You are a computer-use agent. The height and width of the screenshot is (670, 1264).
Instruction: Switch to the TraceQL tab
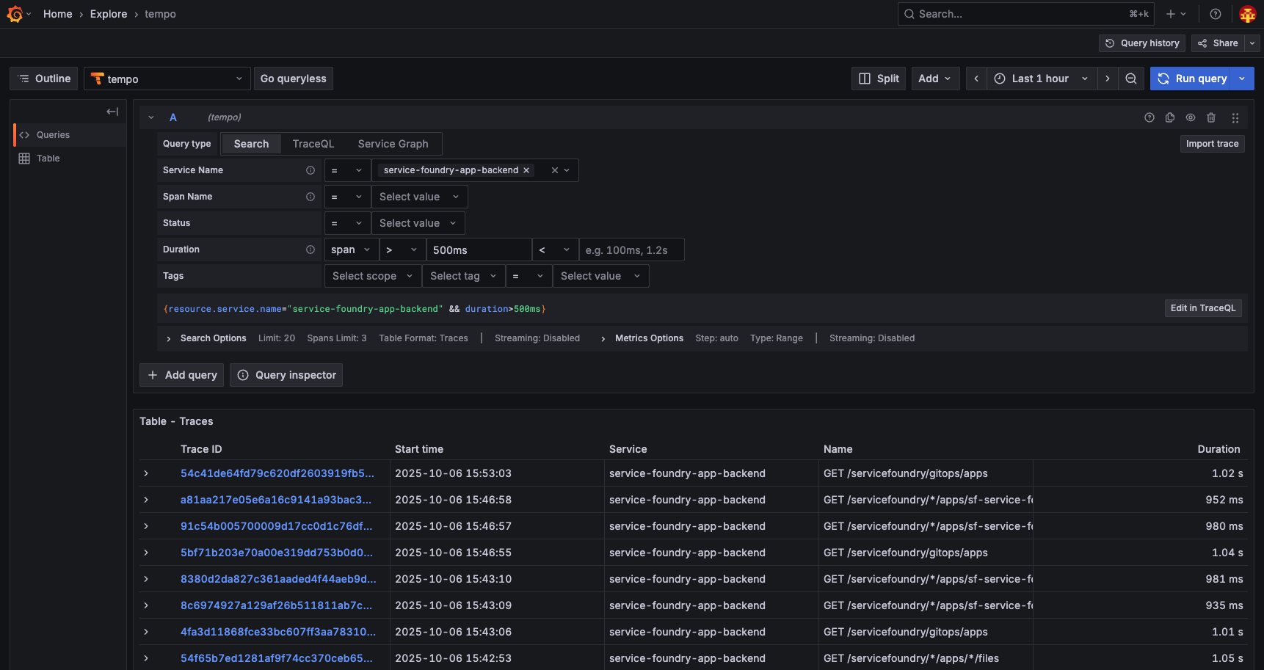tap(313, 144)
